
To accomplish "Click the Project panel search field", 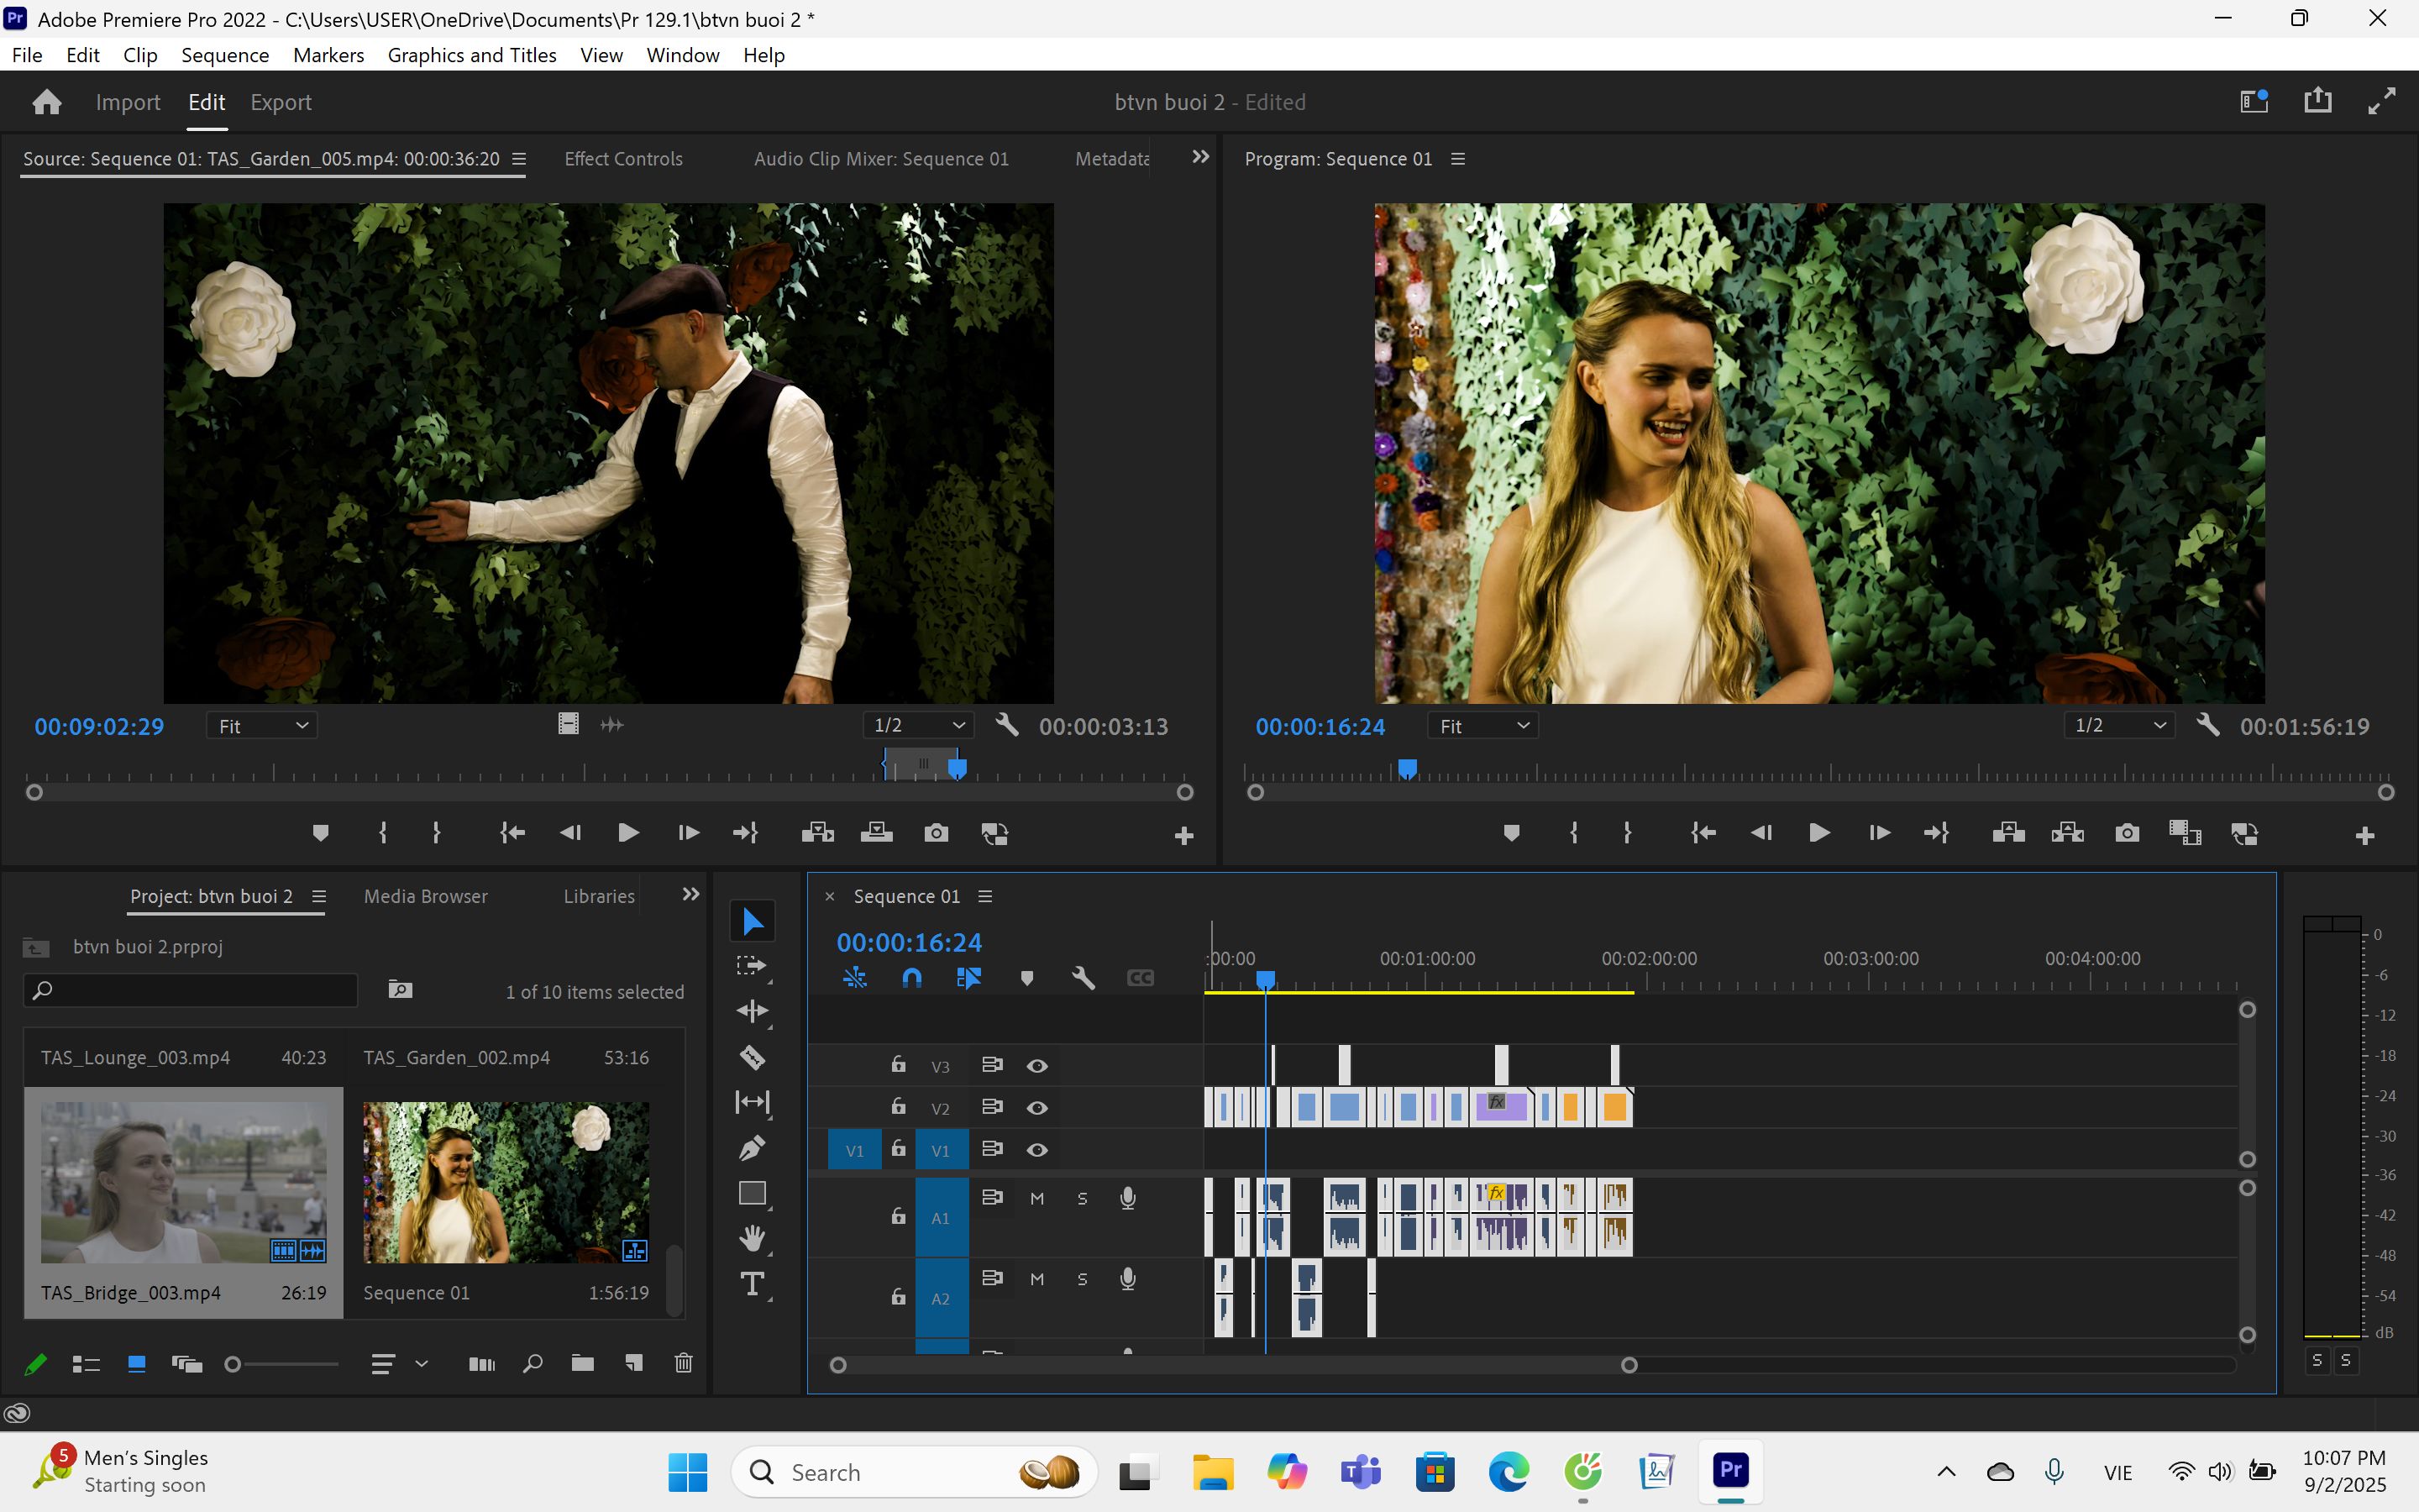I will [x=190, y=990].
